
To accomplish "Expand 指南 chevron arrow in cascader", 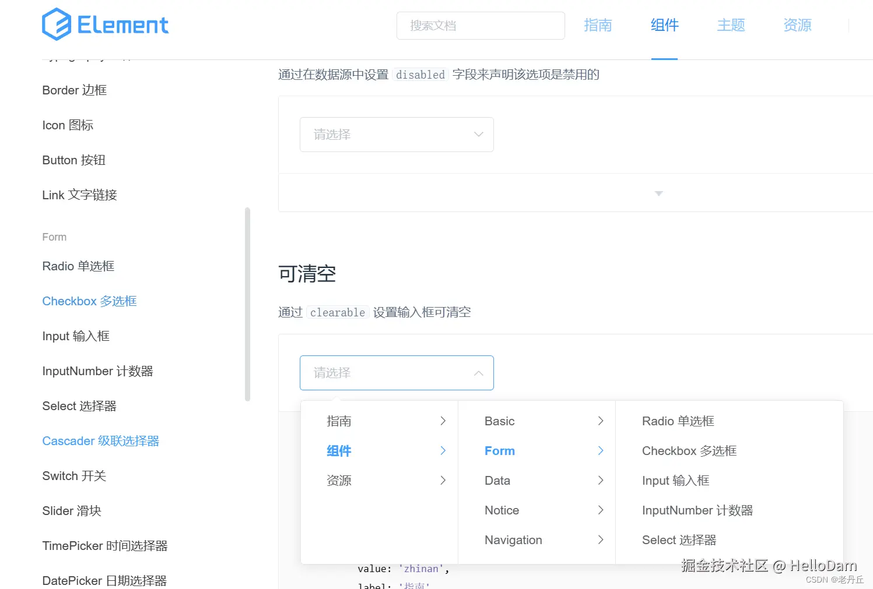I will point(443,421).
